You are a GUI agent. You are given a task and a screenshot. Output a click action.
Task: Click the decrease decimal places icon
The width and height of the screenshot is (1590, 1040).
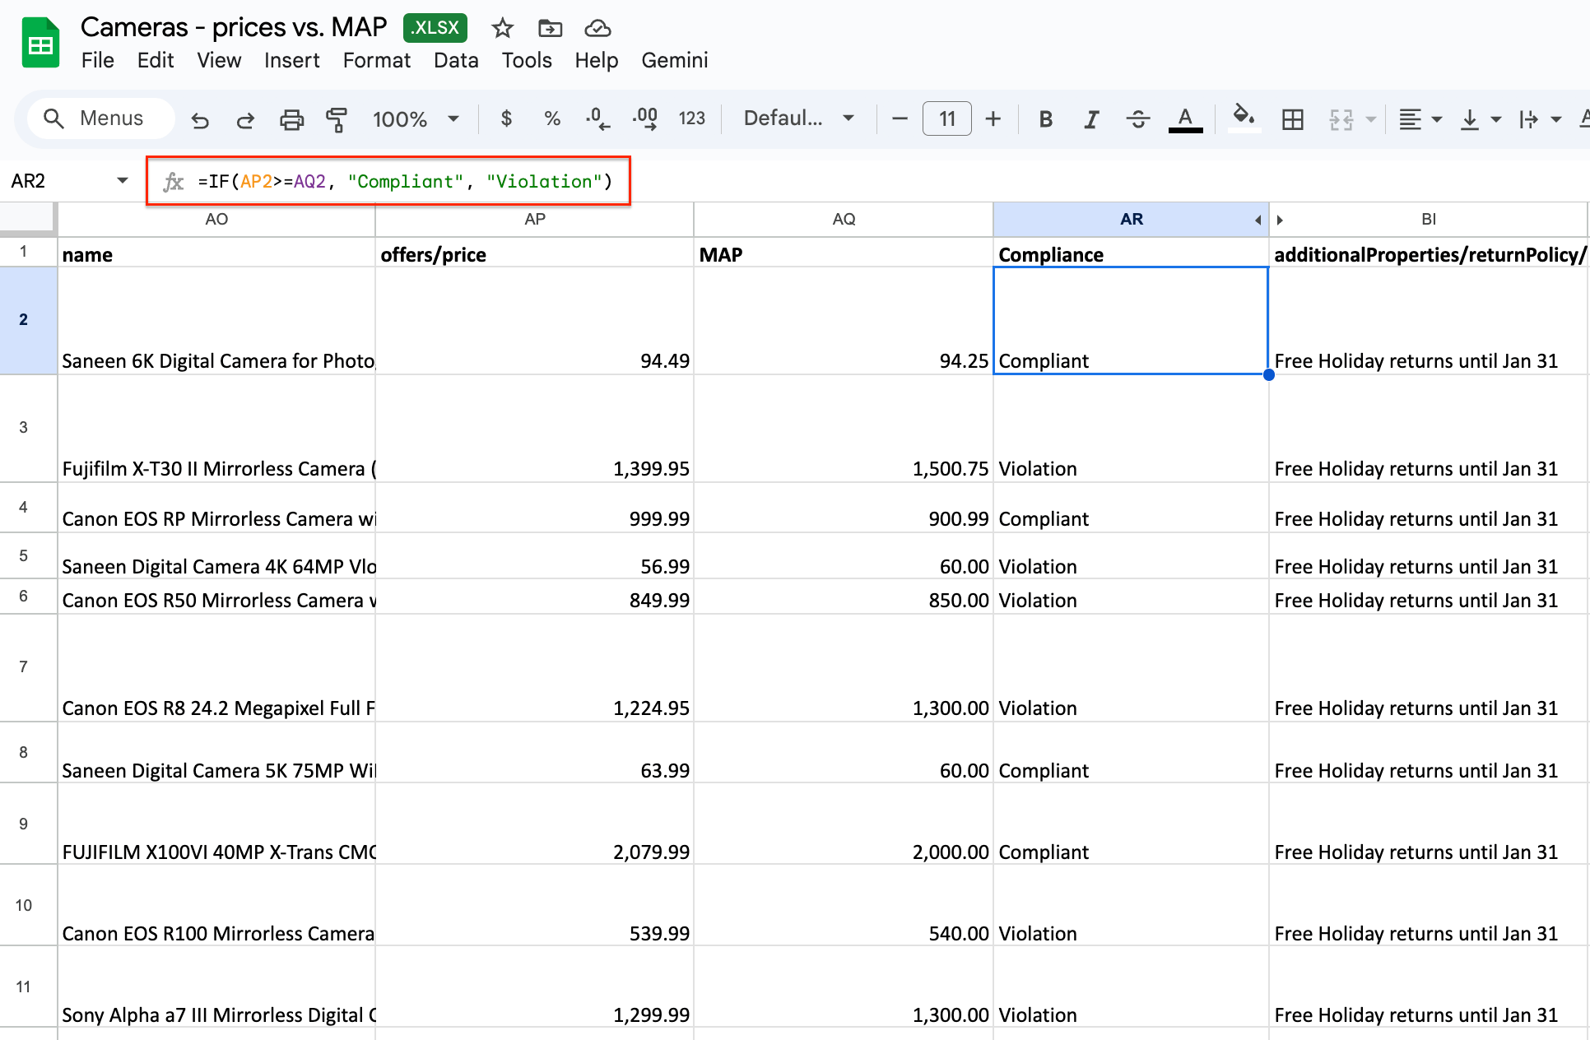coord(597,120)
